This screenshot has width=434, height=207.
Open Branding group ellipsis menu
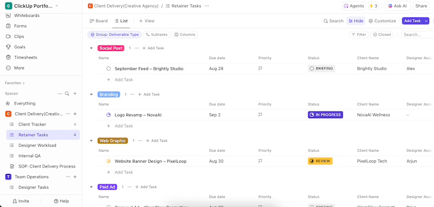tap(132, 94)
